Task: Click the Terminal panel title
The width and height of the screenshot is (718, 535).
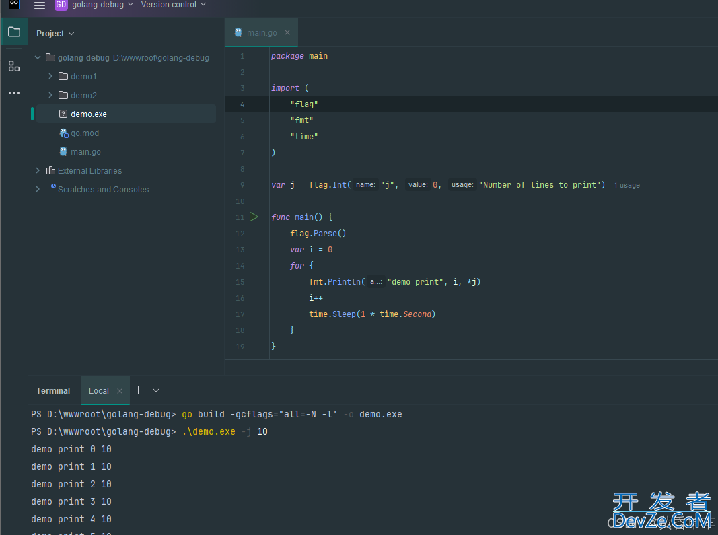Action: click(53, 391)
